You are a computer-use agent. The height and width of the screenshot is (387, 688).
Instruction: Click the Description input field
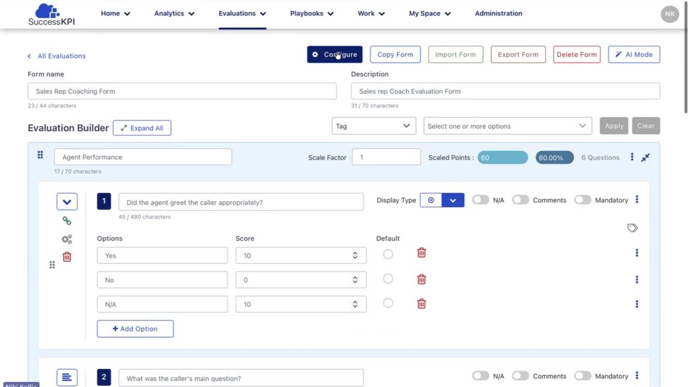coord(505,91)
